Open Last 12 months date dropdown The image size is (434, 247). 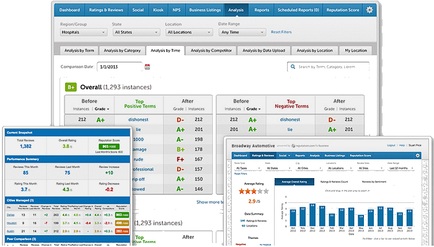(401, 168)
